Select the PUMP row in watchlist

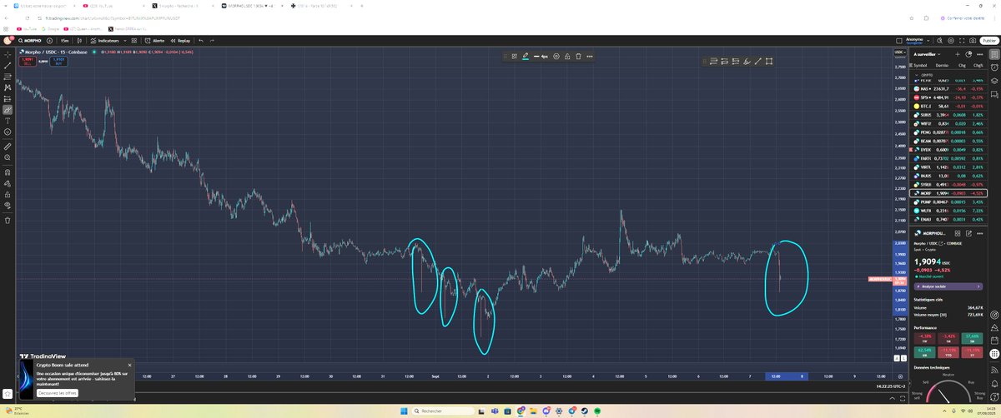coord(949,202)
